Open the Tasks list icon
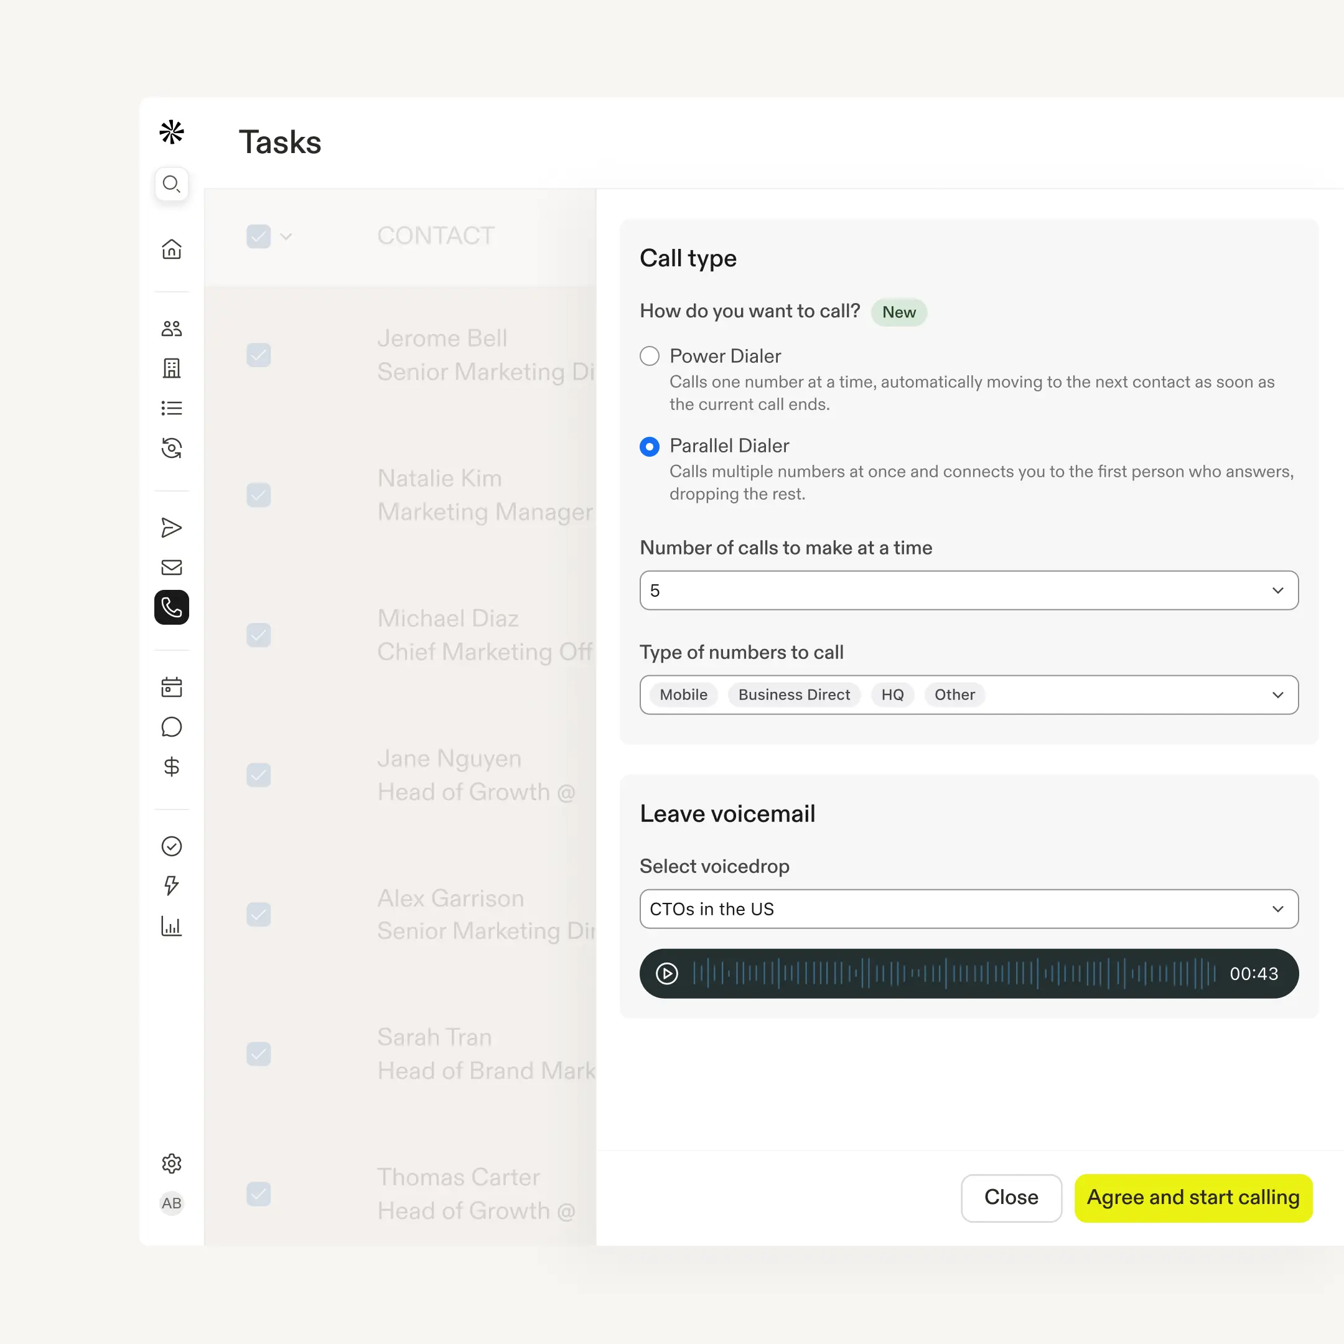This screenshot has width=1344, height=1344. (171, 408)
